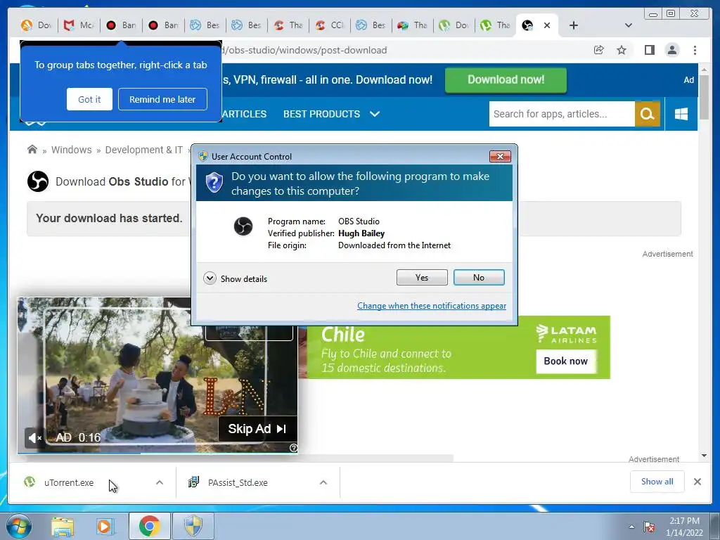This screenshot has height=540, width=720.
Task: Open ARTICLES navigation menu item
Action: pos(244,114)
